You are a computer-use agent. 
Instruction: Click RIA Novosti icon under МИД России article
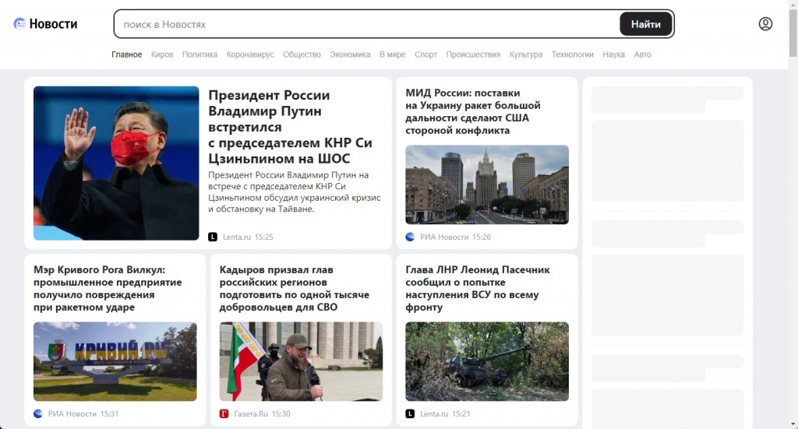(410, 237)
